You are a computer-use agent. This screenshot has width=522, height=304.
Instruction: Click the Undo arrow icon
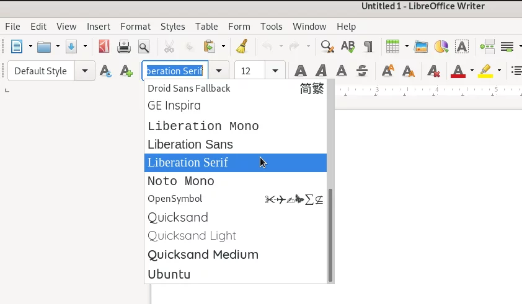coord(268,46)
